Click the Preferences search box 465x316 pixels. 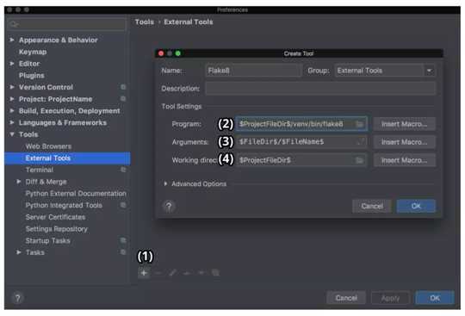click(x=66, y=24)
